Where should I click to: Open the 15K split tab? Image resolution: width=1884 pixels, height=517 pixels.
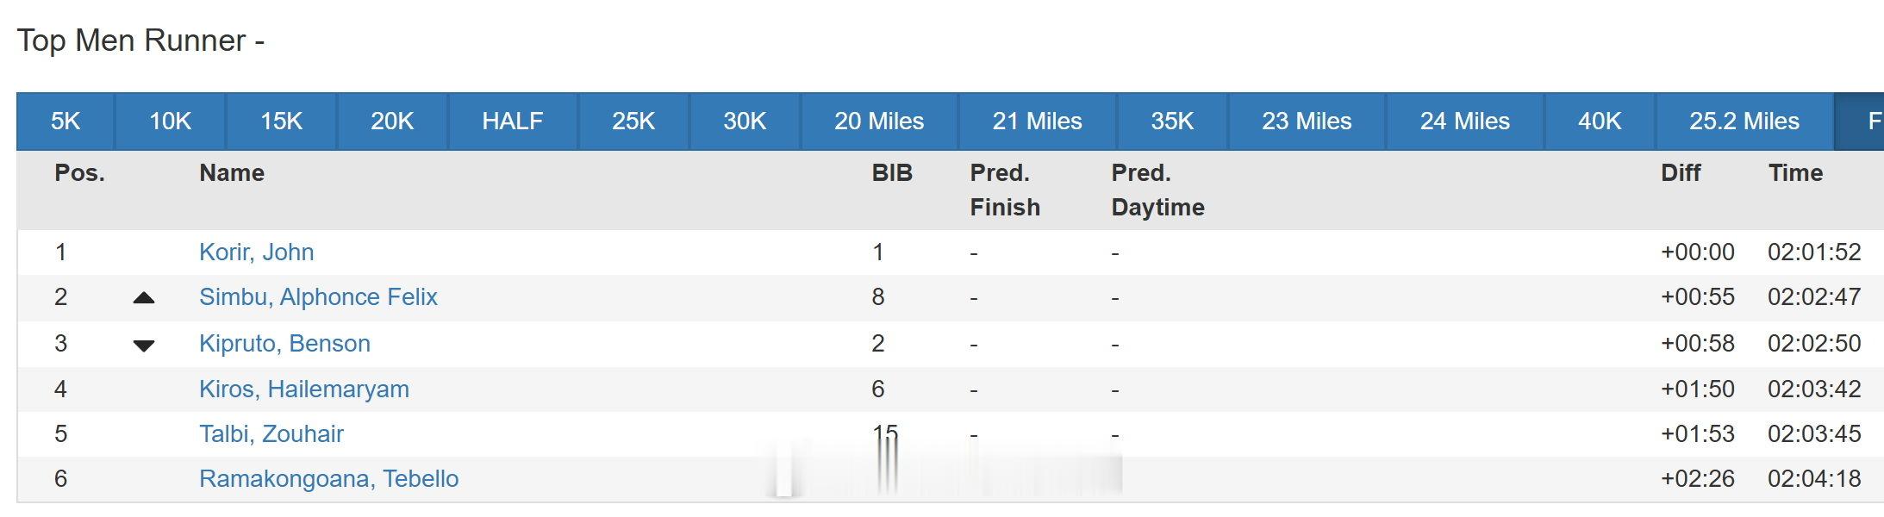tap(281, 121)
